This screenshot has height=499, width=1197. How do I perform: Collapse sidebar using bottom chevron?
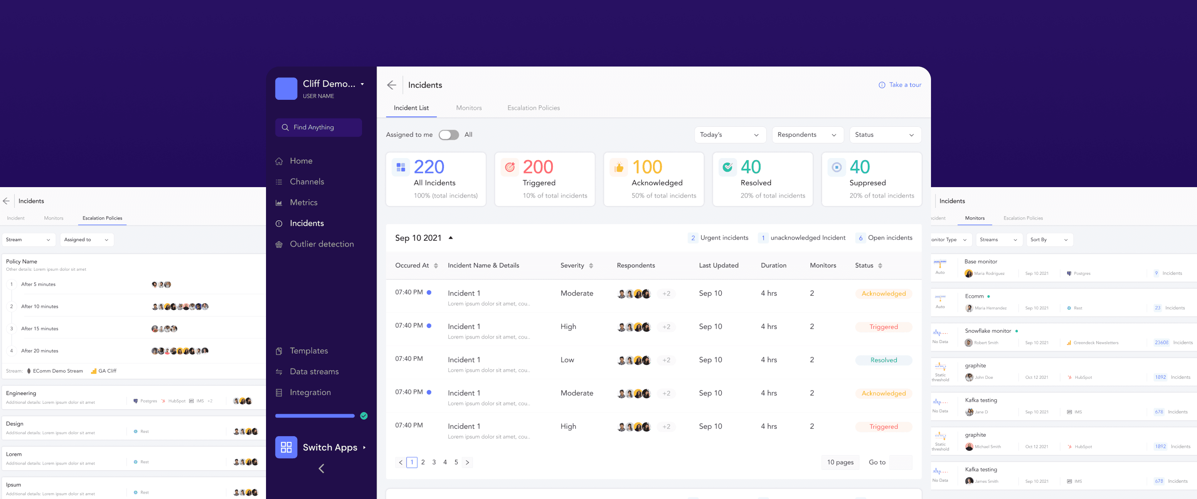click(x=321, y=468)
